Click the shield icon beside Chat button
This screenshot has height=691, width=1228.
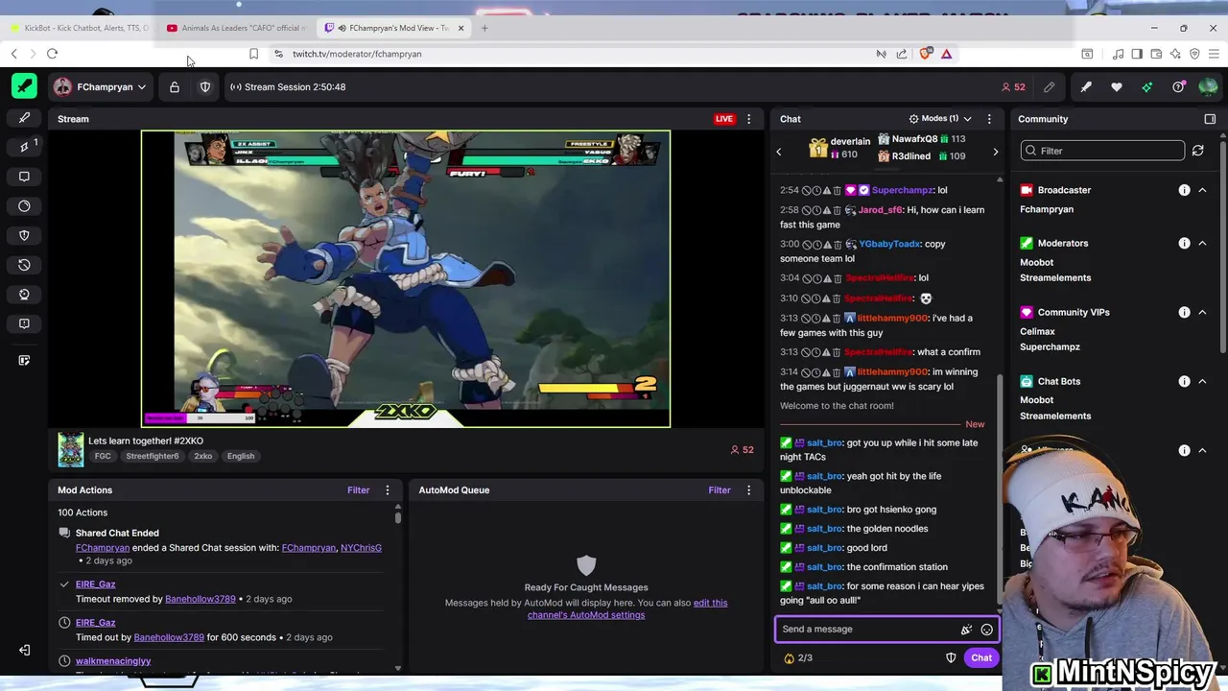coord(951,657)
